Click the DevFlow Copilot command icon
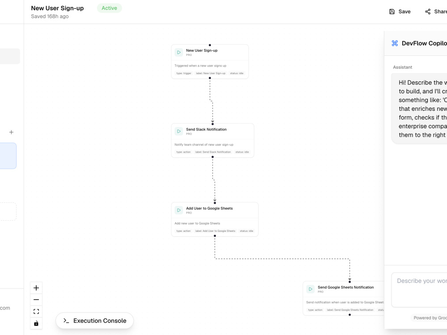 [395, 43]
